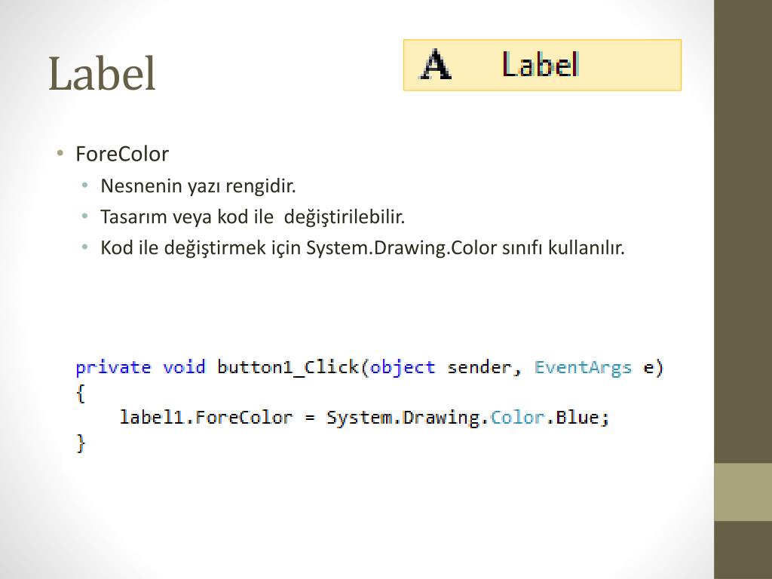Image resolution: width=772 pixels, height=579 pixels.
Task: Click the cyan Color class name
Action: [x=517, y=418]
